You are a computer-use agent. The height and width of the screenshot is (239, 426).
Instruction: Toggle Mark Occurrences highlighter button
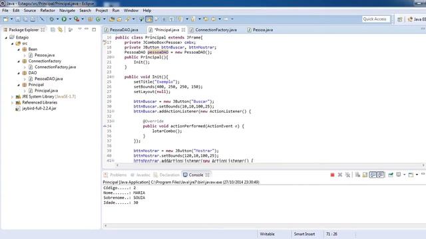tap(149, 19)
